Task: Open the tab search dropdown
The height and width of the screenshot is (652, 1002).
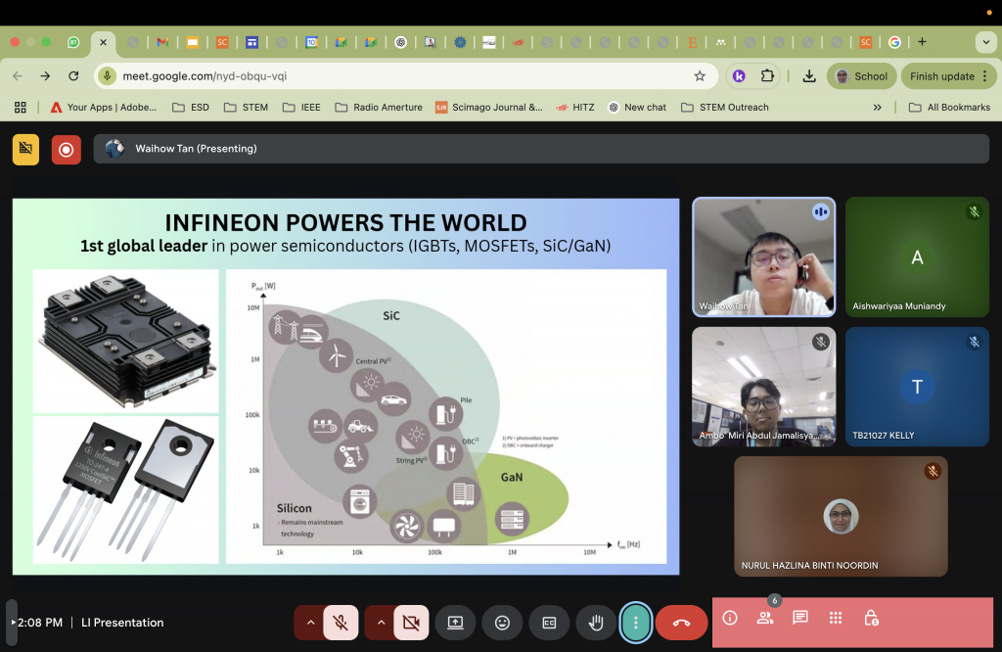Action: [984, 42]
